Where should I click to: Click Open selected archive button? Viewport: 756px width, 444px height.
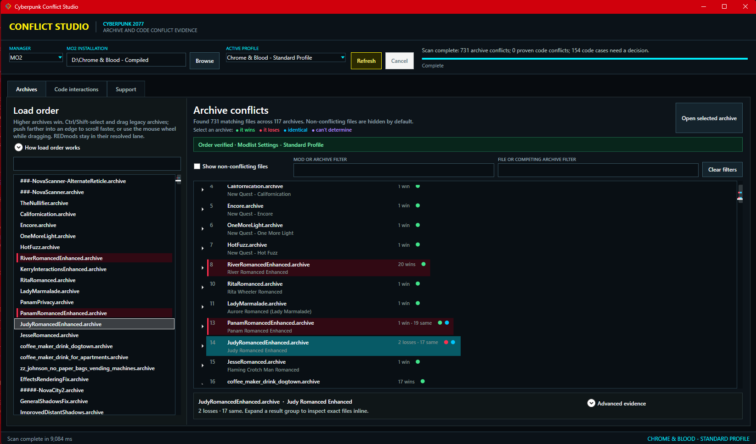[709, 118]
